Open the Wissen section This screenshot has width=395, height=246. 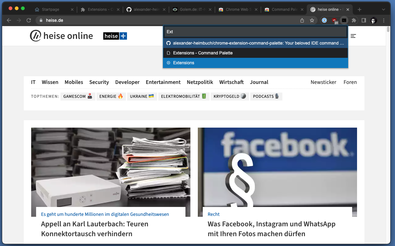[x=50, y=82]
